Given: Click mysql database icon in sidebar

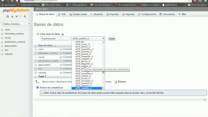Looking at the screenshot, I should (2, 38).
